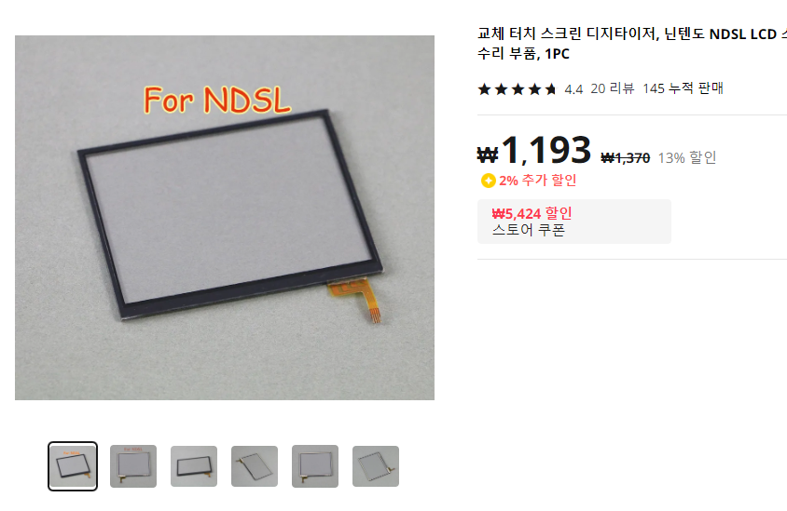Click the half-filled fifth rating star
This screenshot has width=787, height=511.
coord(551,89)
